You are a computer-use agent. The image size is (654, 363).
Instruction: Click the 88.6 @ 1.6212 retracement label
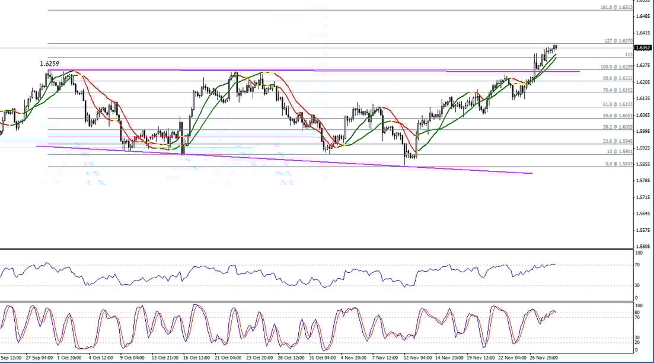(x=617, y=78)
